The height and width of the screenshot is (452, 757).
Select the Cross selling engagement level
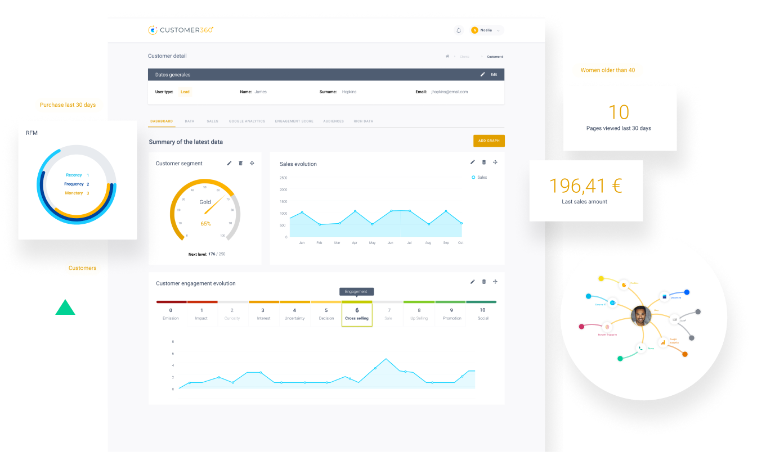click(x=357, y=314)
